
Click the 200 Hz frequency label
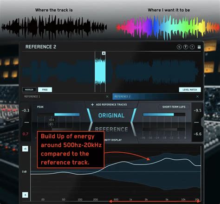point(96,199)
